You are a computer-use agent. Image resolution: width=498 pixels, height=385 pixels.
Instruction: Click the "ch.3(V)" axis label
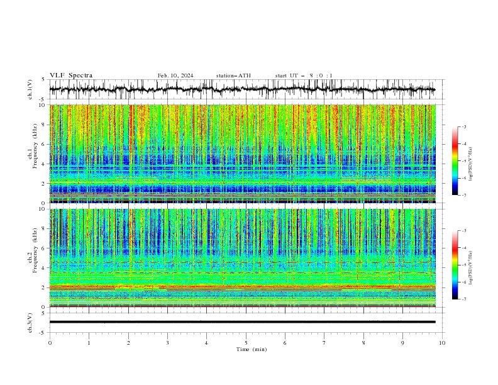30,323
